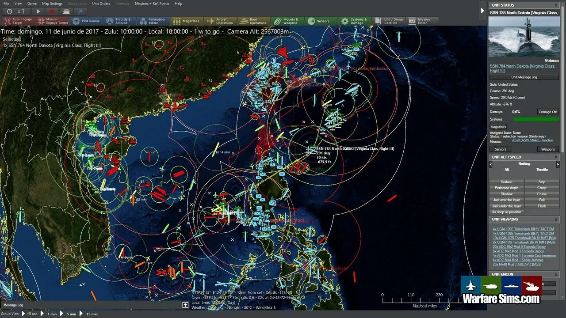The width and height of the screenshot is (566, 318).
Task: Click the Sensors button in Unit Status
Action: click(500, 149)
